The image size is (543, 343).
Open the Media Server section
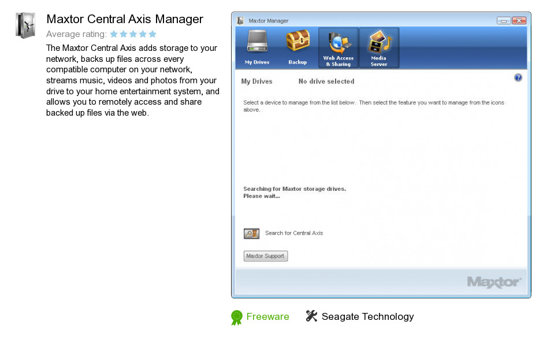coord(379,47)
